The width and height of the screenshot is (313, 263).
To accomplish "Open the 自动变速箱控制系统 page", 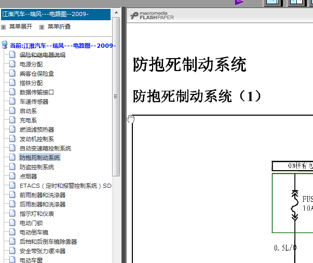I will [x=45, y=148].
